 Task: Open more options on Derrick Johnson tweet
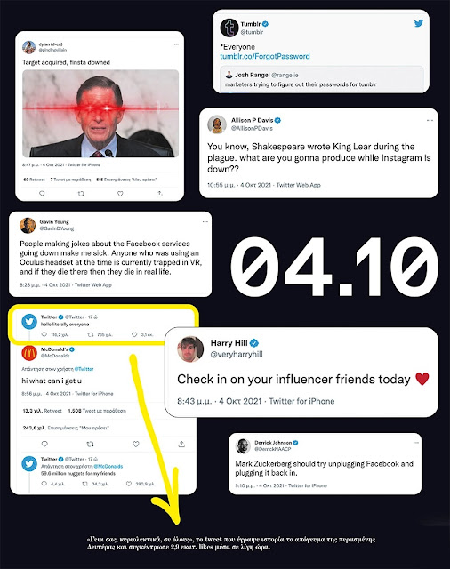416,443
